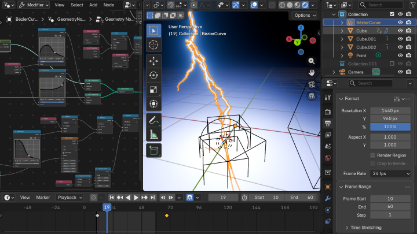Image resolution: width=417 pixels, height=234 pixels.
Task: Choose the Annotate pencil tool
Action: coord(153,120)
